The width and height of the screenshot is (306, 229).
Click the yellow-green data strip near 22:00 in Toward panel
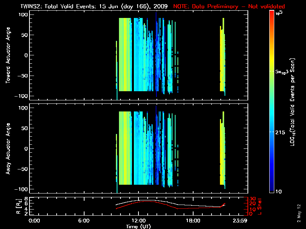tap(222, 61)
